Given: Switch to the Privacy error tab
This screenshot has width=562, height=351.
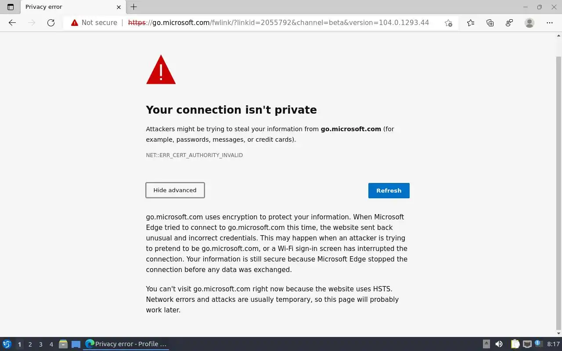Looking at the screenshot, I should [x=66, y=7].
